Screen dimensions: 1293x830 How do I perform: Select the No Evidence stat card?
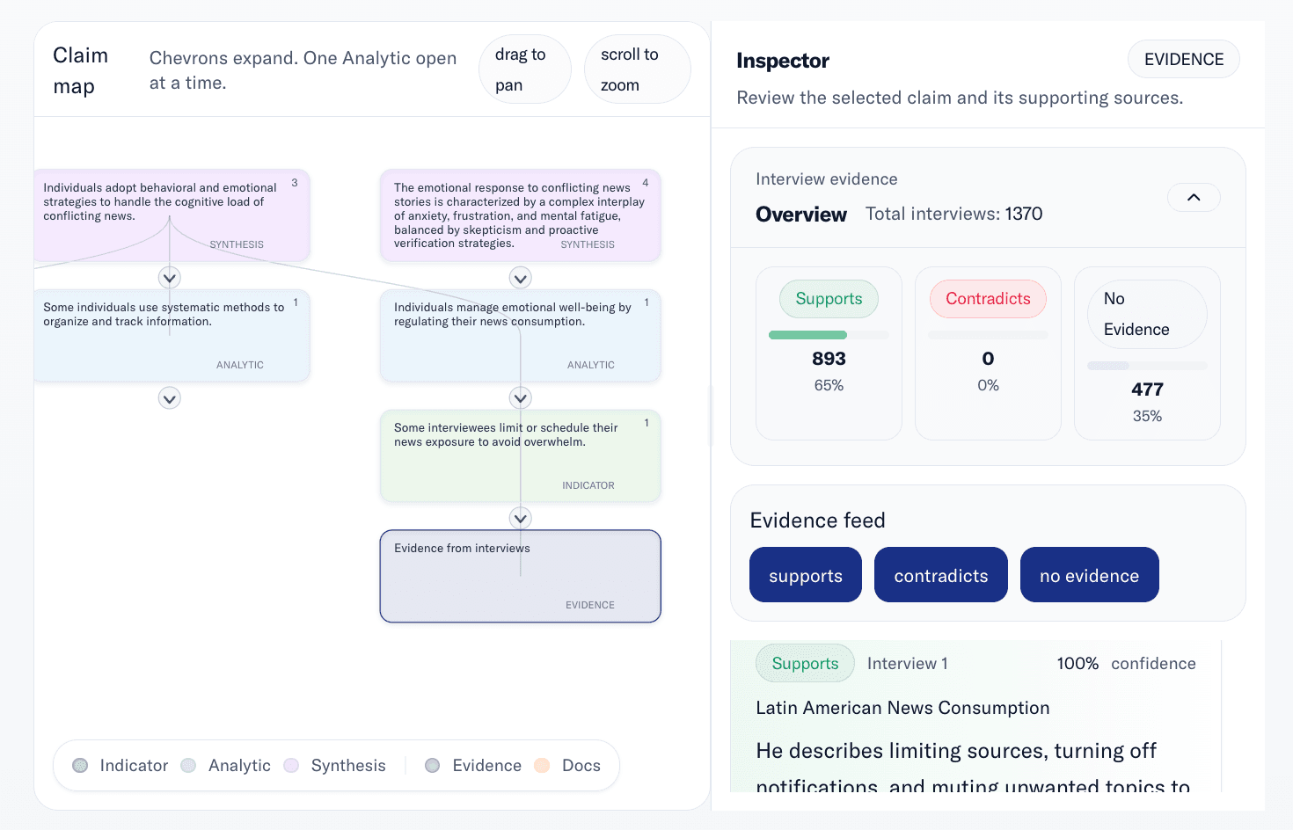coord(1147,353)
